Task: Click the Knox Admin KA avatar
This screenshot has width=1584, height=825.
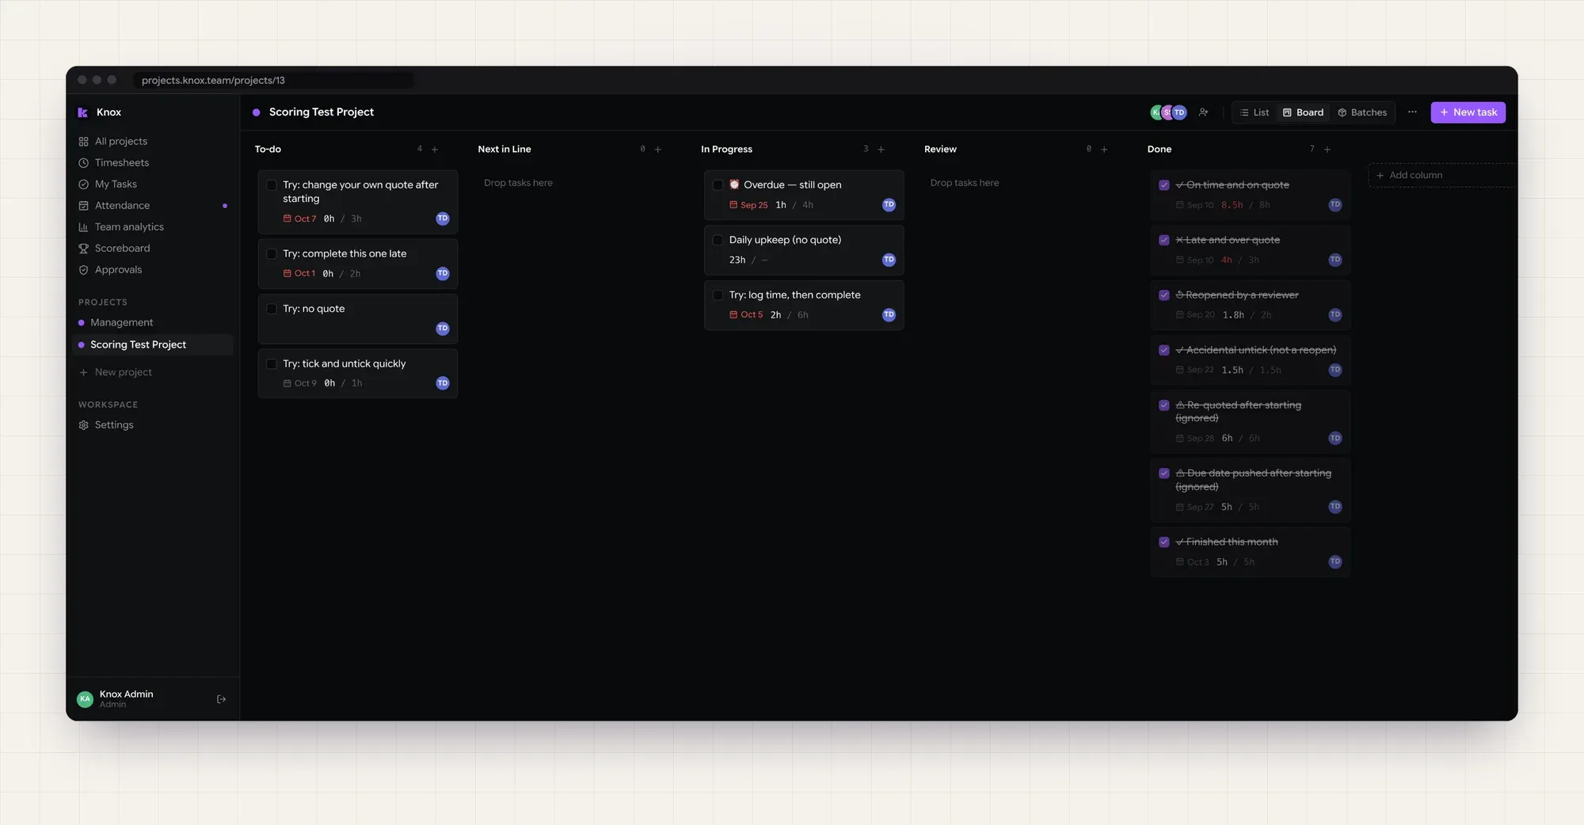Action: (x=85, y=699)
